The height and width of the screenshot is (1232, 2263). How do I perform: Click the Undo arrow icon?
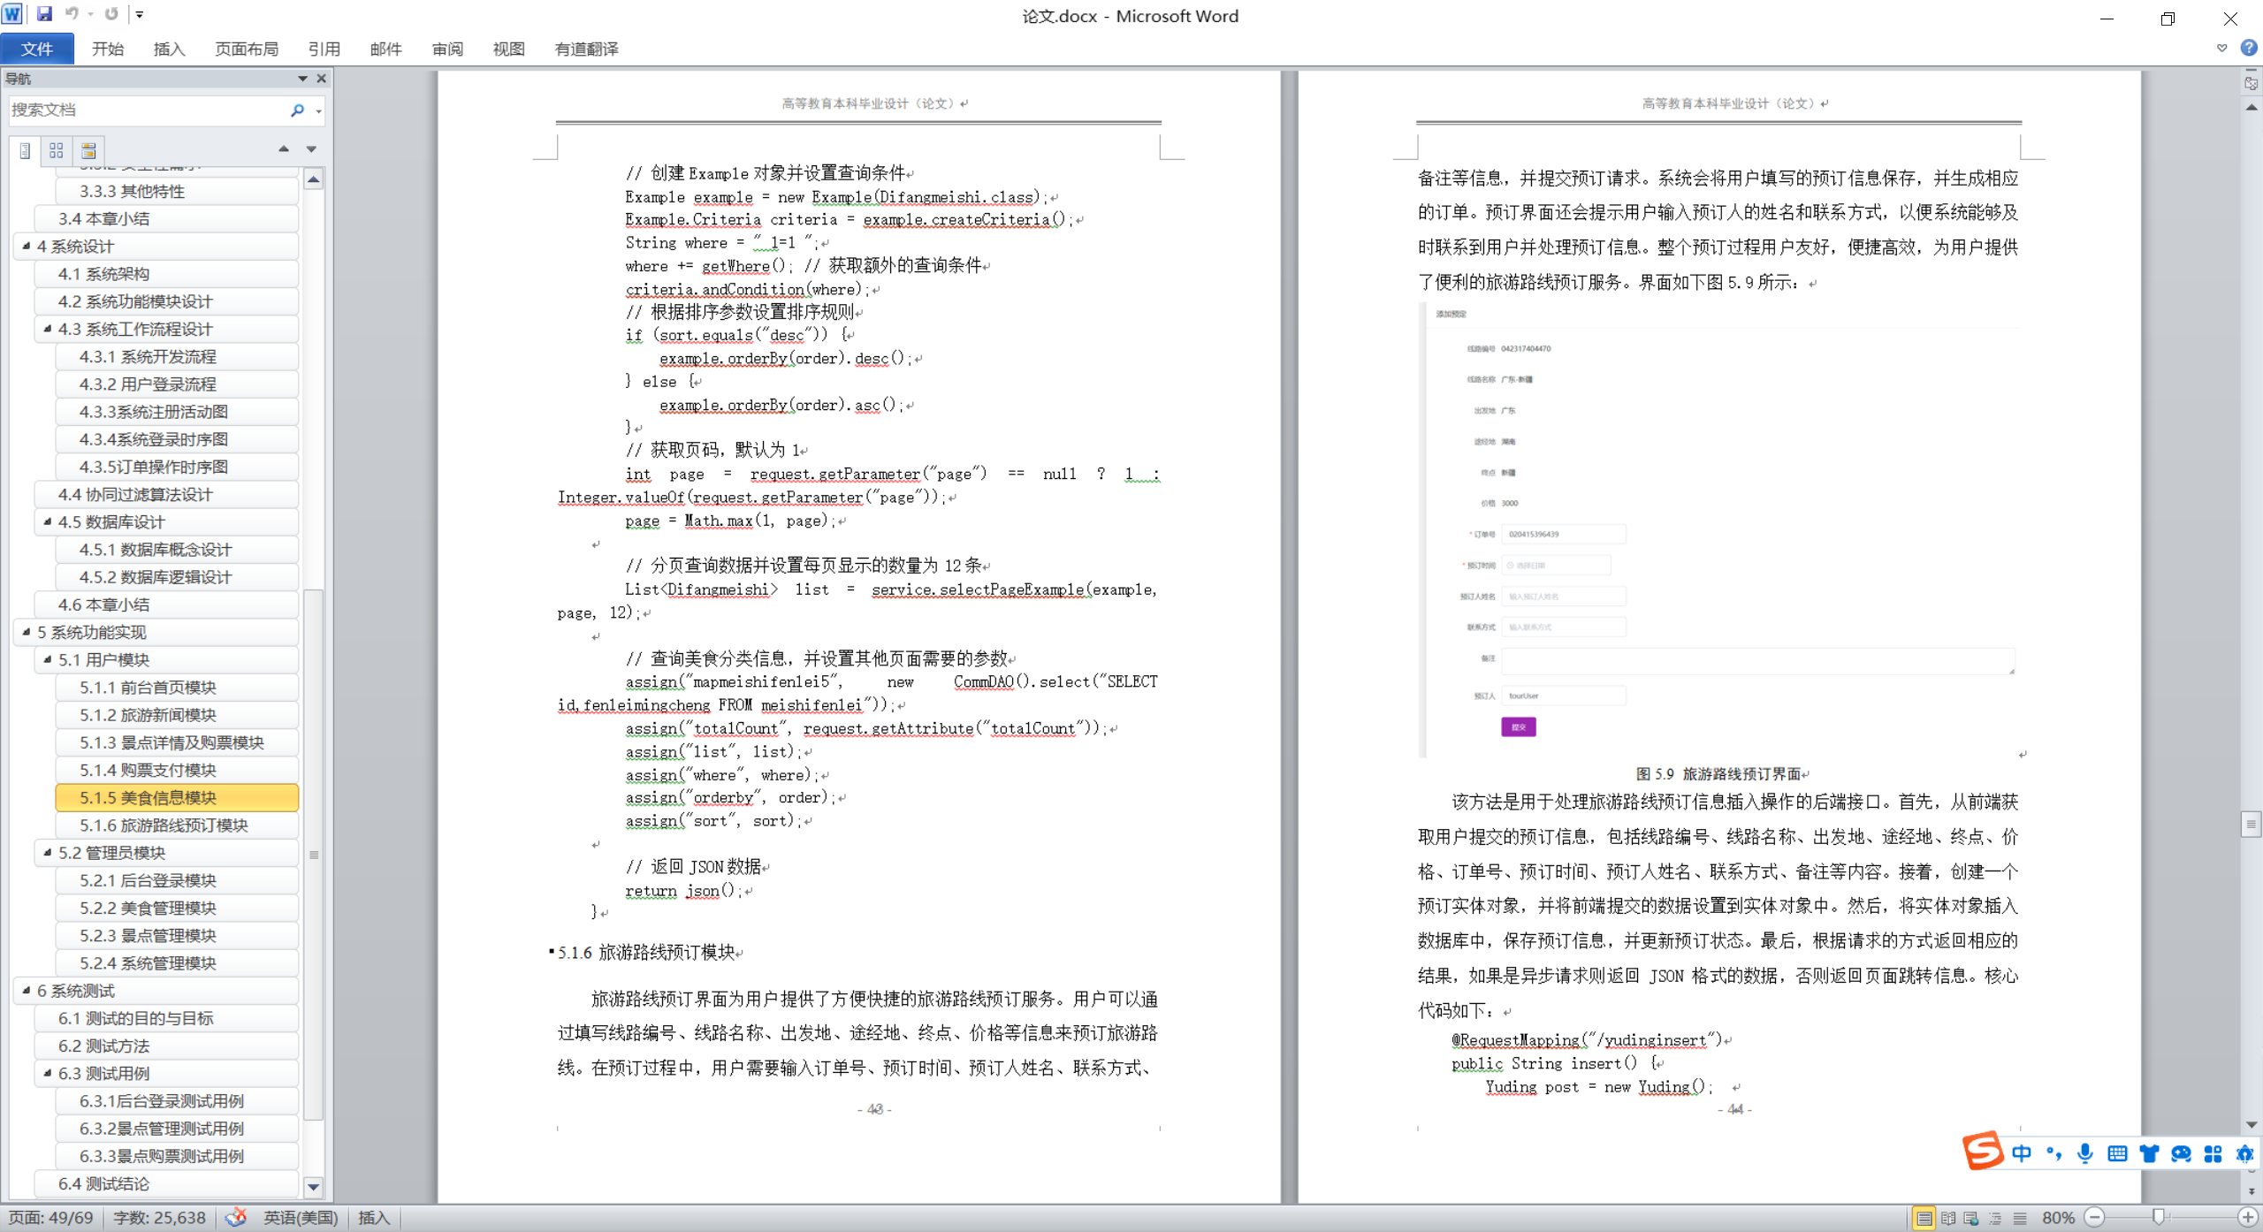point(72,14)
